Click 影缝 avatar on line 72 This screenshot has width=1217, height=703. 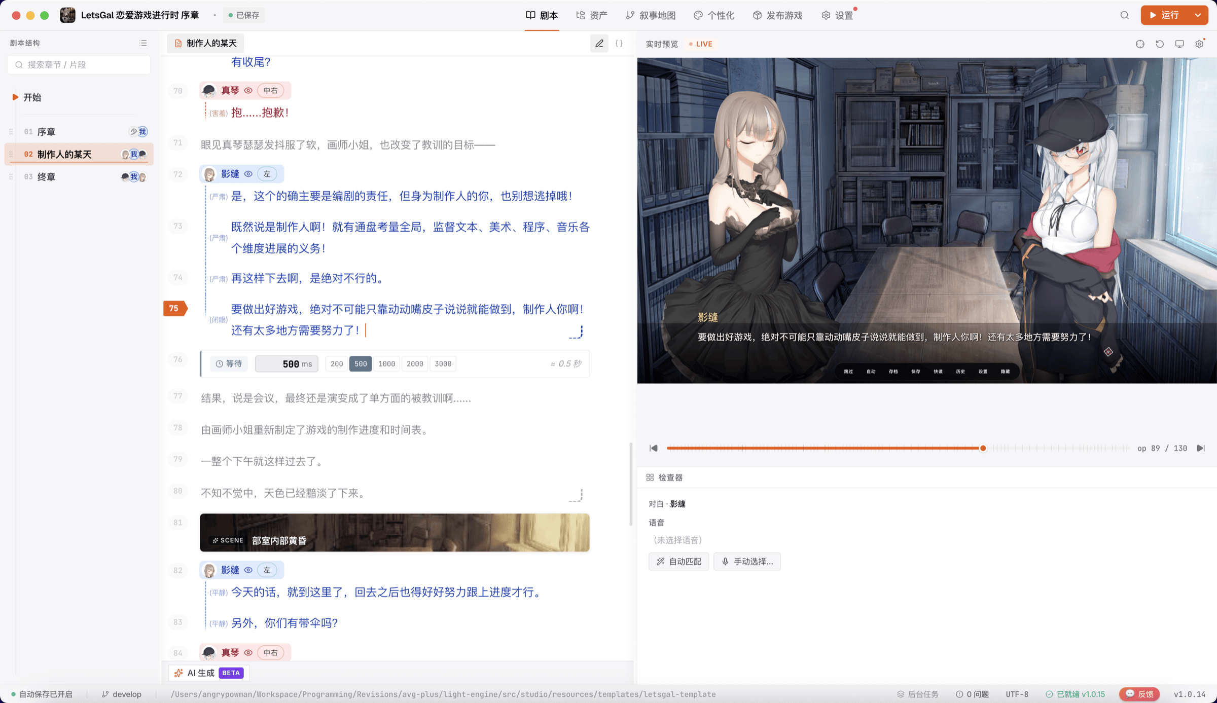(x=209, y=174)
